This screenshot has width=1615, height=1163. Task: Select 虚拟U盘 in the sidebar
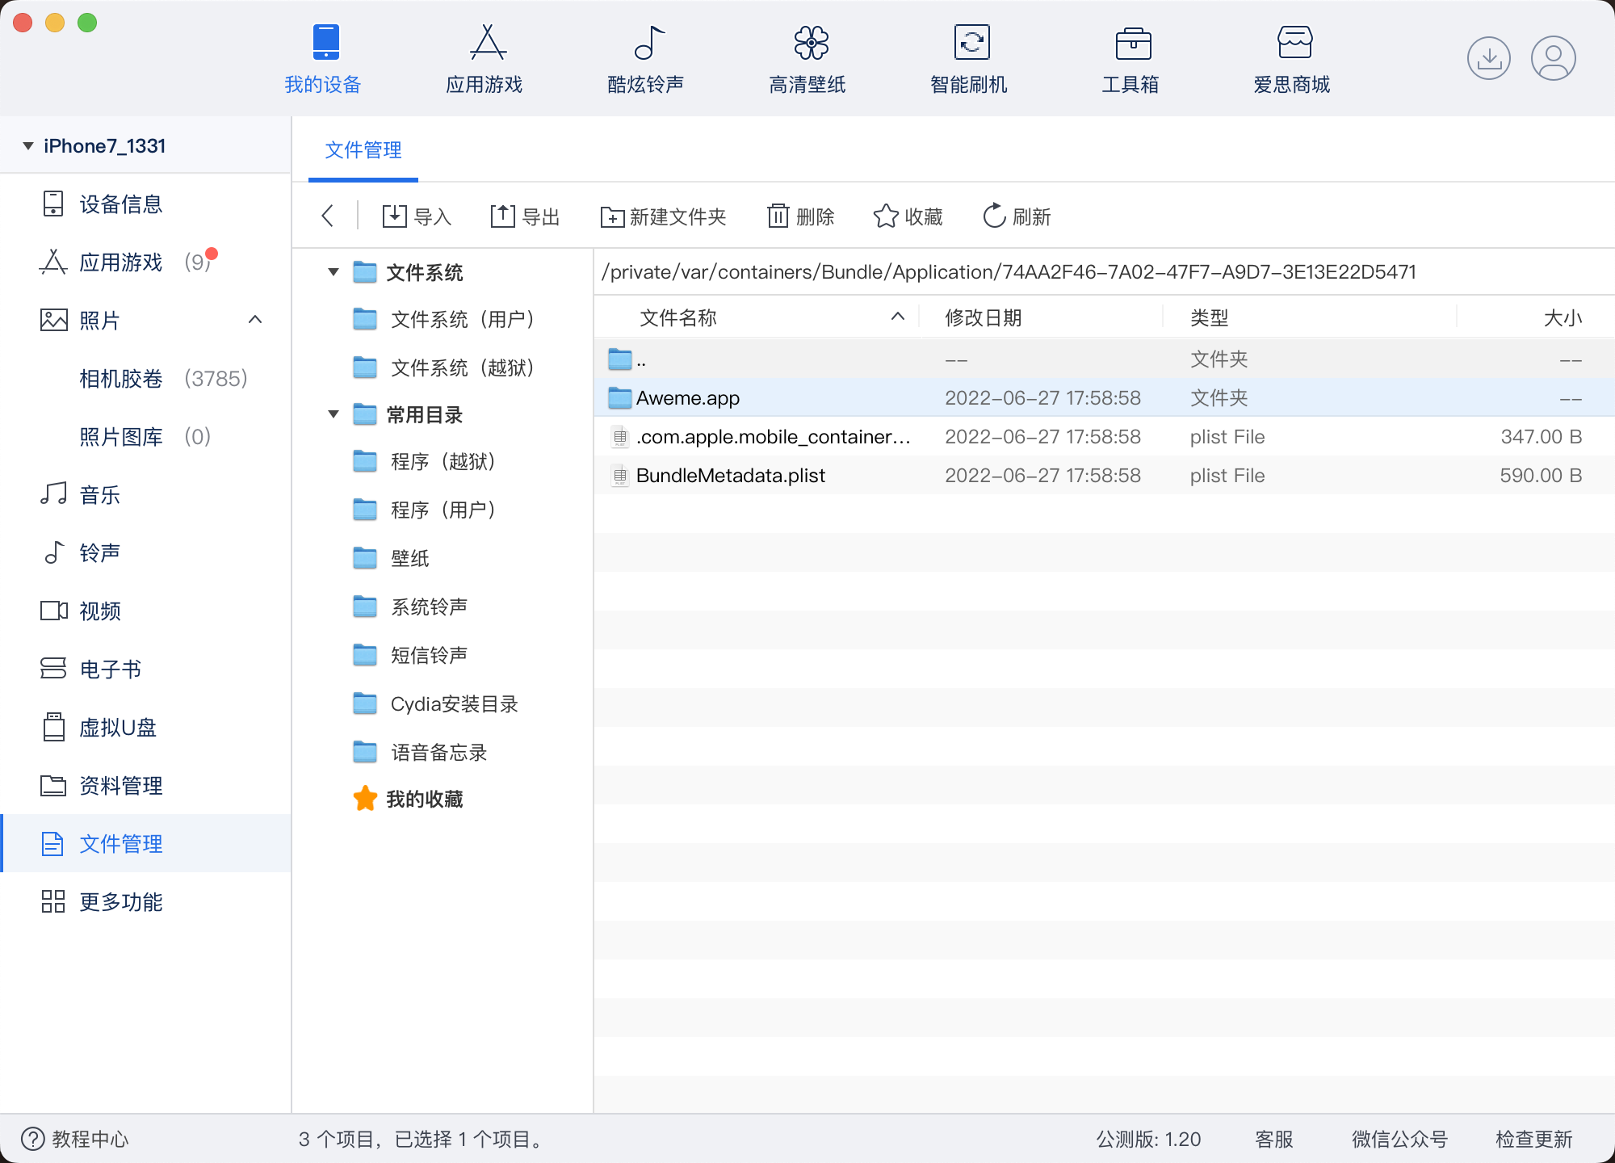(x=145, y=727)
